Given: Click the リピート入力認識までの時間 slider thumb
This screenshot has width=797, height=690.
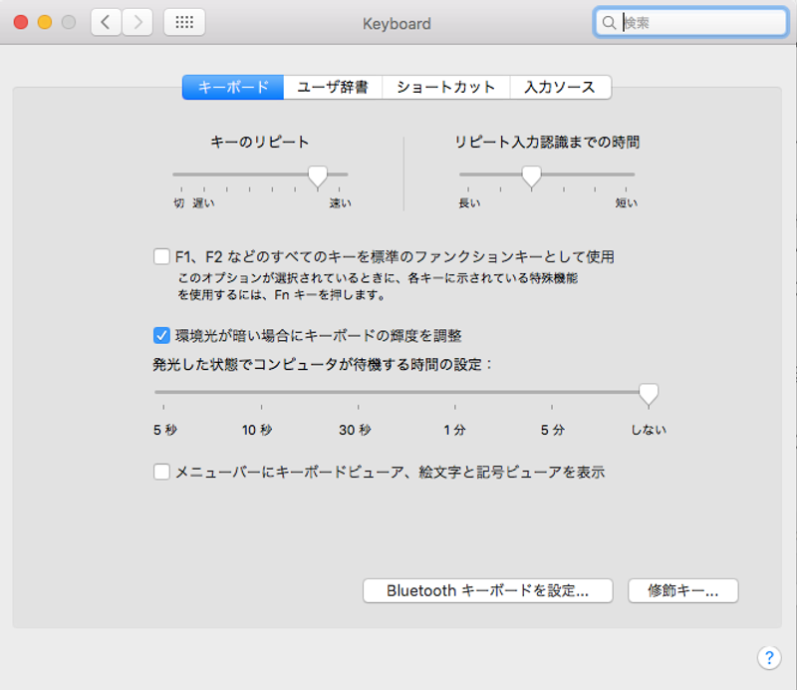Looking at the screenshot, I should point(532,177).
